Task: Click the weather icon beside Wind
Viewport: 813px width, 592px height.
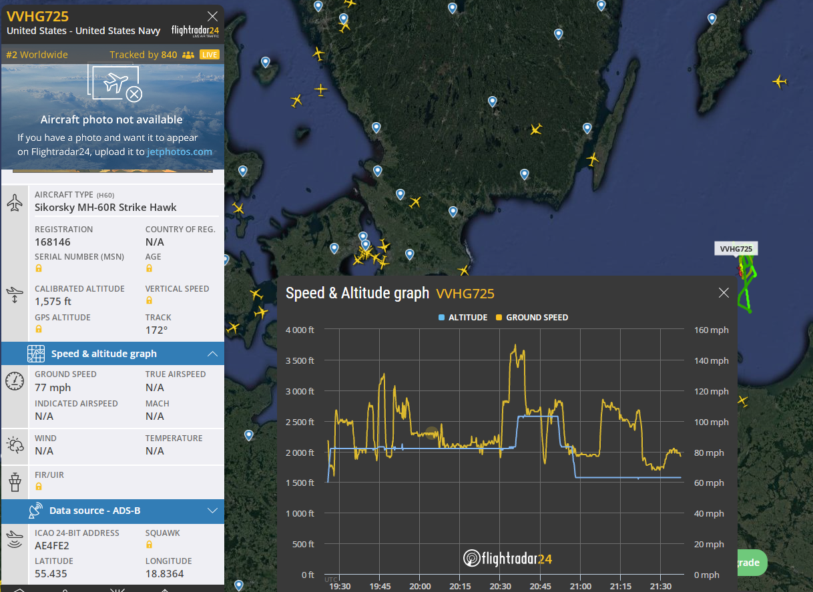Action: pos(15,445)
